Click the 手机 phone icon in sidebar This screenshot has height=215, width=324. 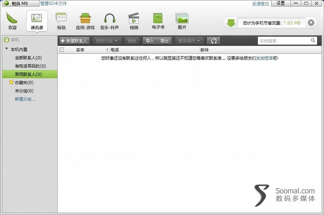6,40
